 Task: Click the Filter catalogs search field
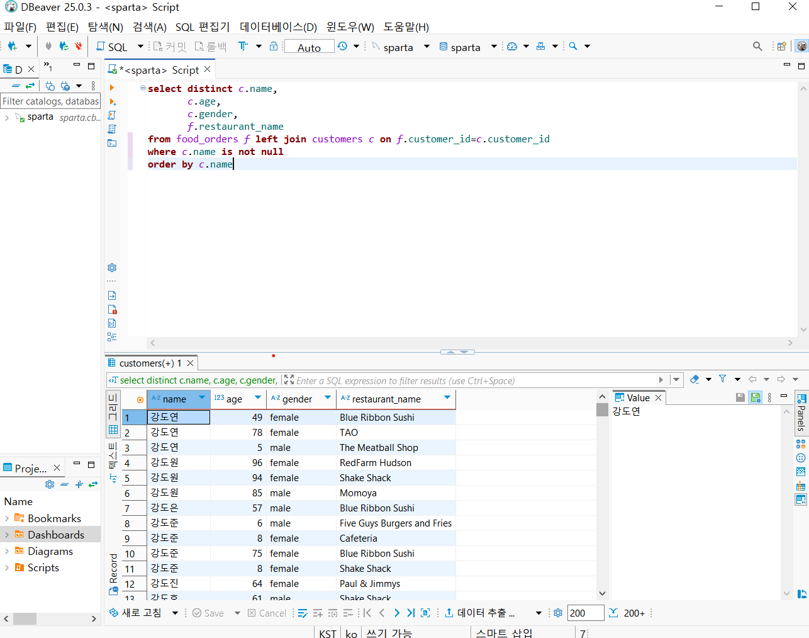50,101
